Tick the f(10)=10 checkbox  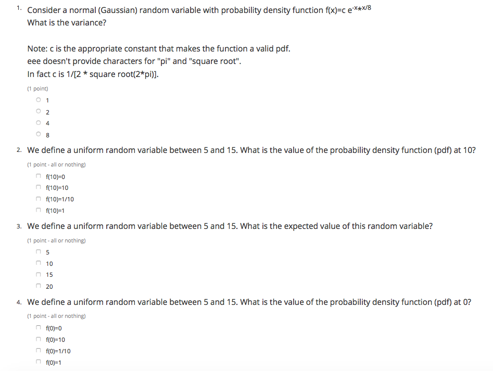click(39, 187)
